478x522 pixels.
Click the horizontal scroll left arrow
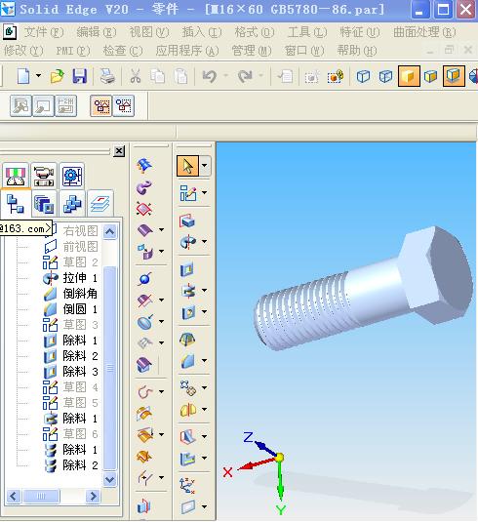14,497
